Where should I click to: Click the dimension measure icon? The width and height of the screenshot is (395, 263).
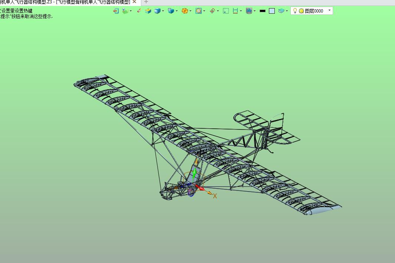click(235, 11)
